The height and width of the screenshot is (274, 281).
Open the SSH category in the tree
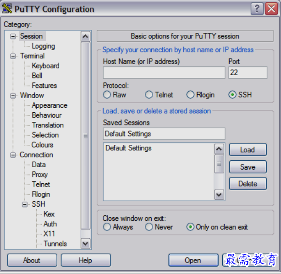point(39,204)
